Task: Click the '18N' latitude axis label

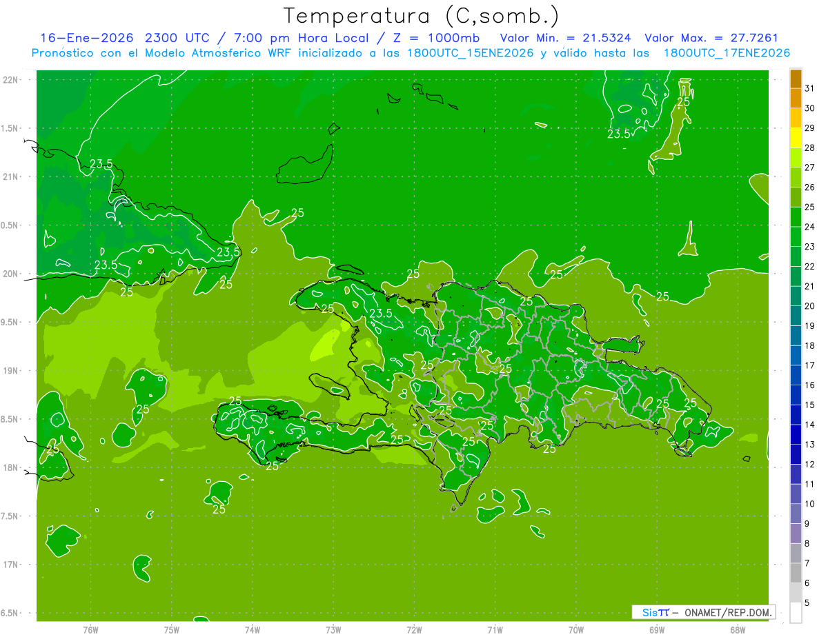Action: (10, 468)
